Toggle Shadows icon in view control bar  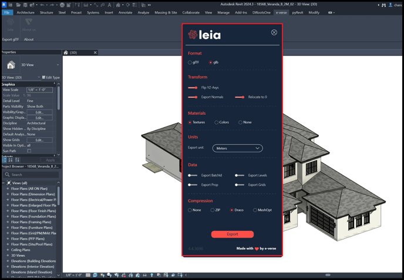109,275
